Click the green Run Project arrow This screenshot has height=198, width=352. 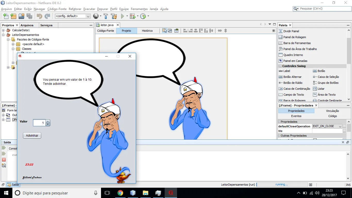click(x=123, y=16)
